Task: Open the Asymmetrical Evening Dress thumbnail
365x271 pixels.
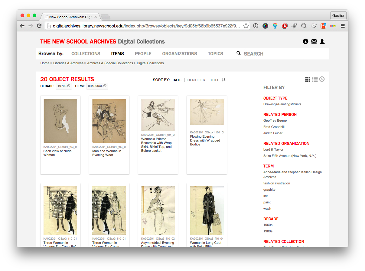Action: click(158, 211)
